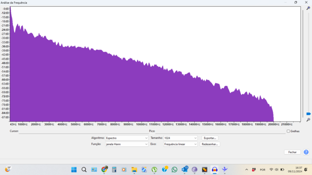Open the Audacity headphones taskbar icon
The width and height of the screenshot is (312, 175).
[x=214, y=170]
